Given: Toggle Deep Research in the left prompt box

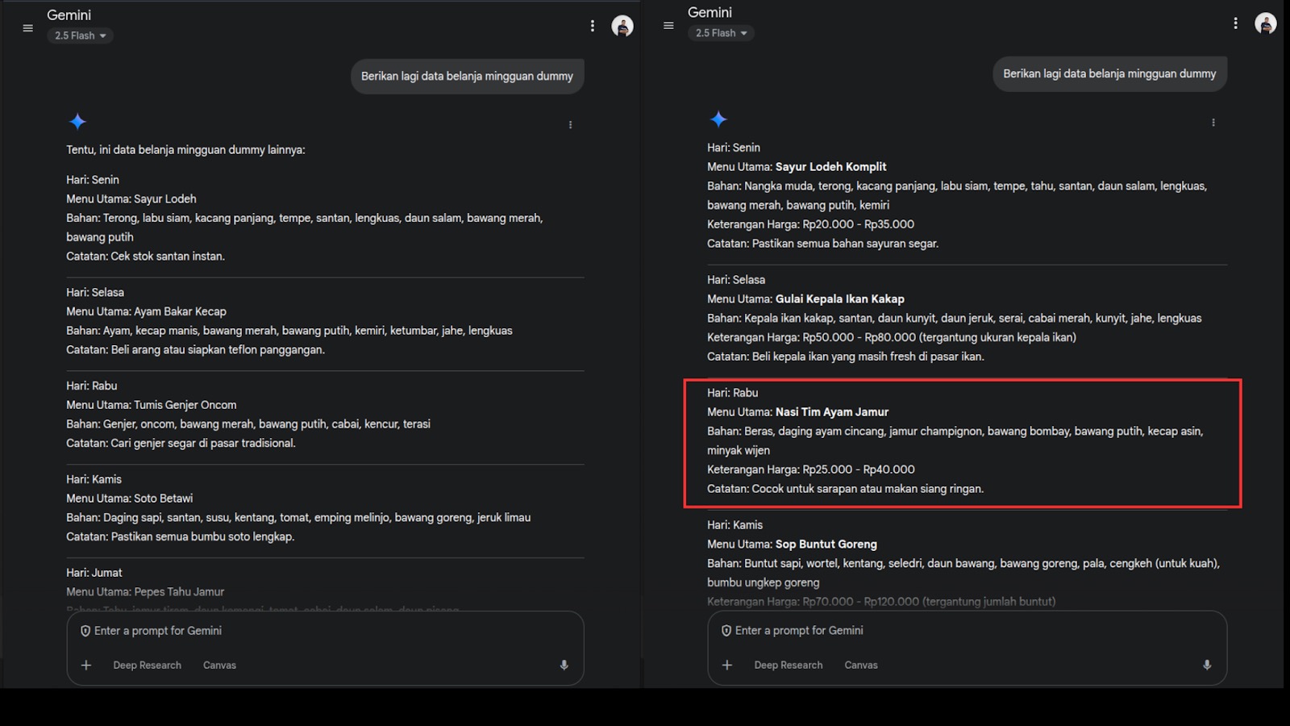Looking at the screenshot, I should pos(147,665).
